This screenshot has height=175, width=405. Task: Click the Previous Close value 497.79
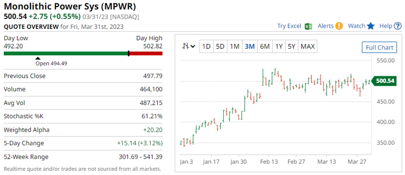153,76
